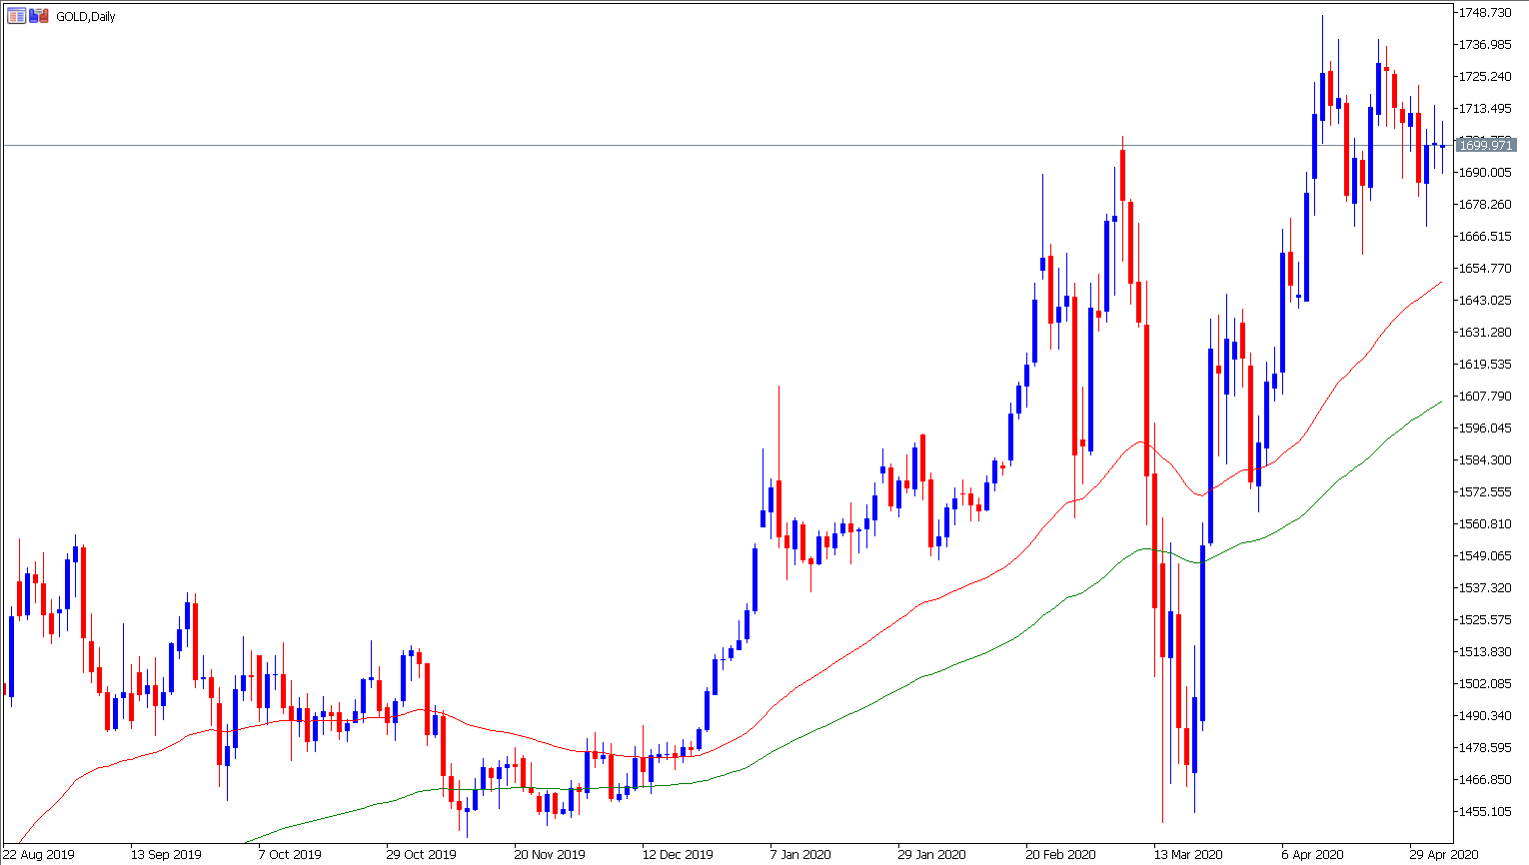Click the 1502.085 price scale label
Viewport: 1529px width, 865px height.
pyautogui.click(x=1485, y=684)
